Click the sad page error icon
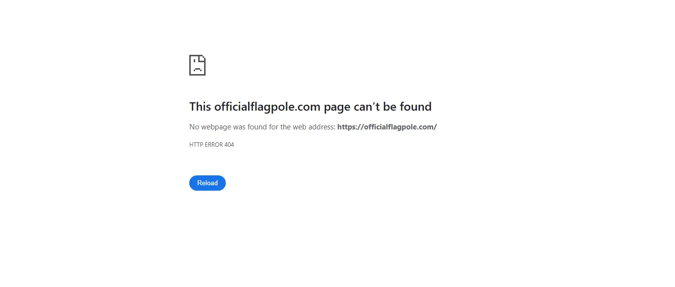 coord(197,65)
